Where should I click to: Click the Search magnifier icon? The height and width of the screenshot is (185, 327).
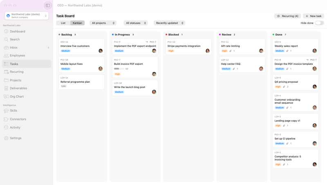click(x=6, y=39)
